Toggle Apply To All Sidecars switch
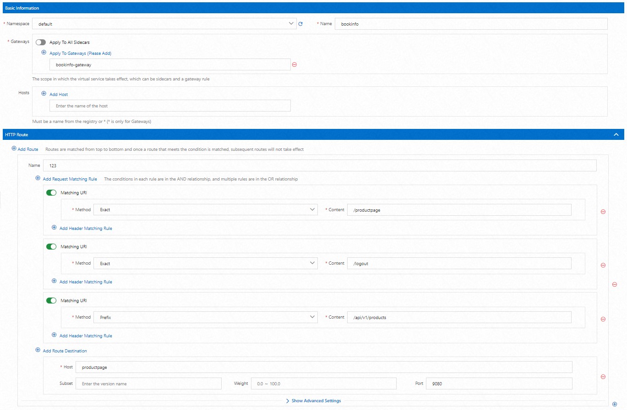 41,42
